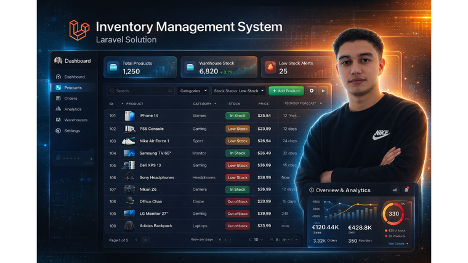Screen dimensions: 468x263
Task: Click the round icon button after Add Product
Action: [x=312, y=91]
